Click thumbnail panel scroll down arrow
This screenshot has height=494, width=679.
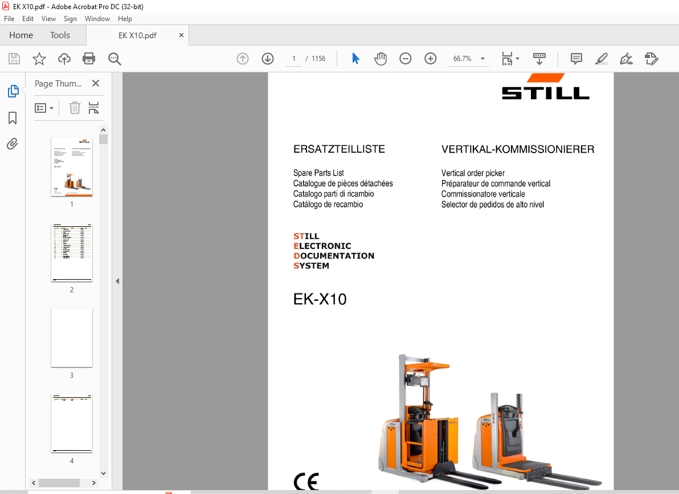(x=103, y=473)
